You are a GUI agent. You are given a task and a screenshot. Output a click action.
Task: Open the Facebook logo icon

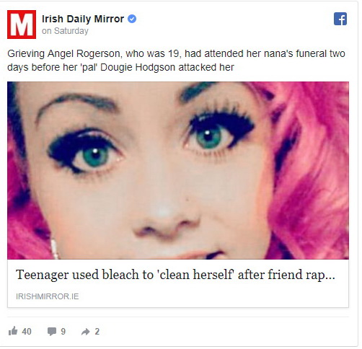click(340, 19)
